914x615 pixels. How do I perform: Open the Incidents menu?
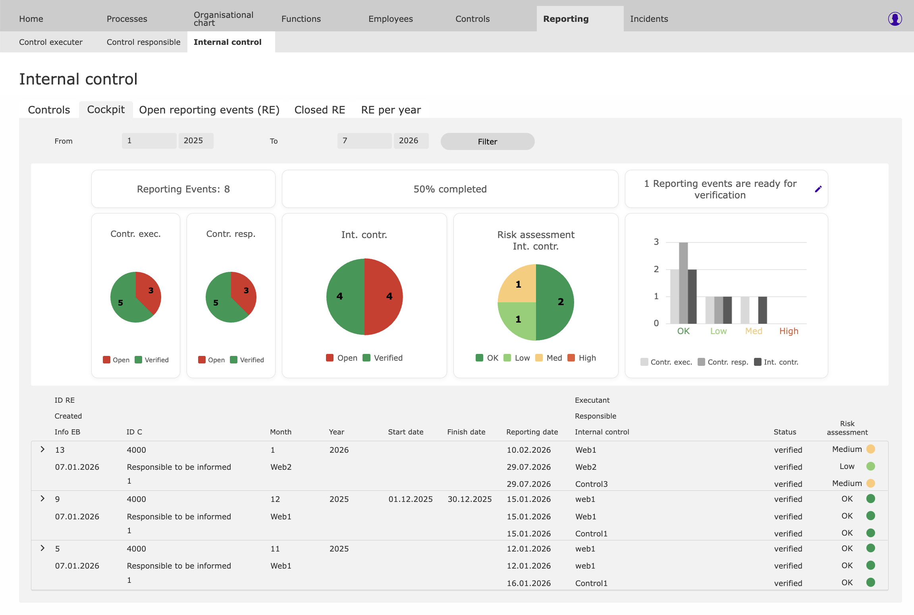pos(649,19)
